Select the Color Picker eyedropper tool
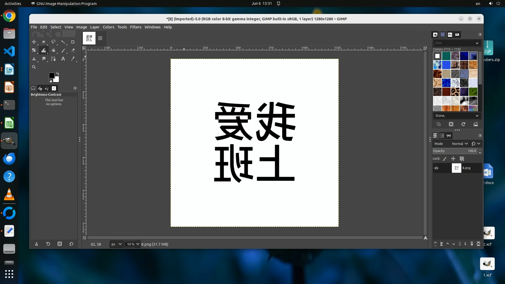 (73, 59)
